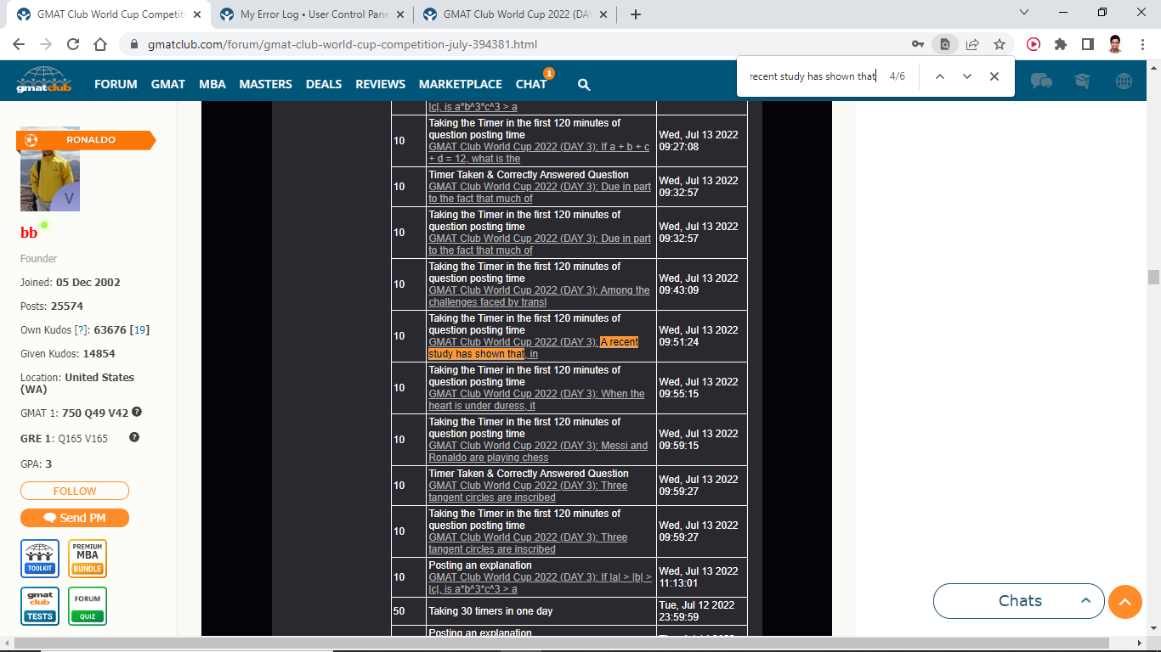Switch to My Error Log tab
This screenshot has height=652, width=1161.
313,14
